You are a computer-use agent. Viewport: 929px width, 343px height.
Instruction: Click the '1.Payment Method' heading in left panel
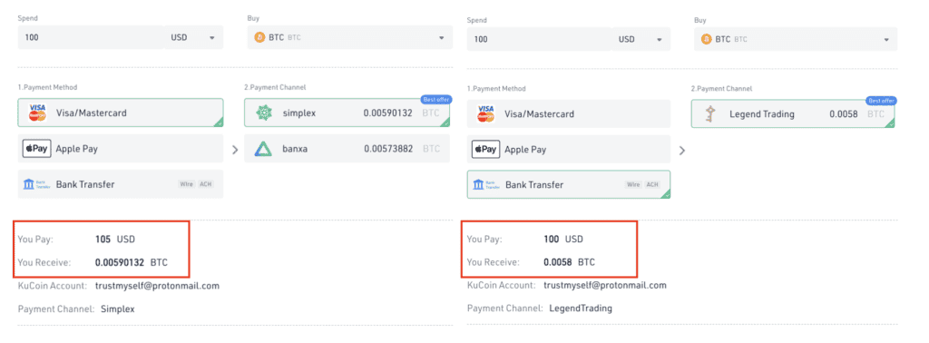47,87
